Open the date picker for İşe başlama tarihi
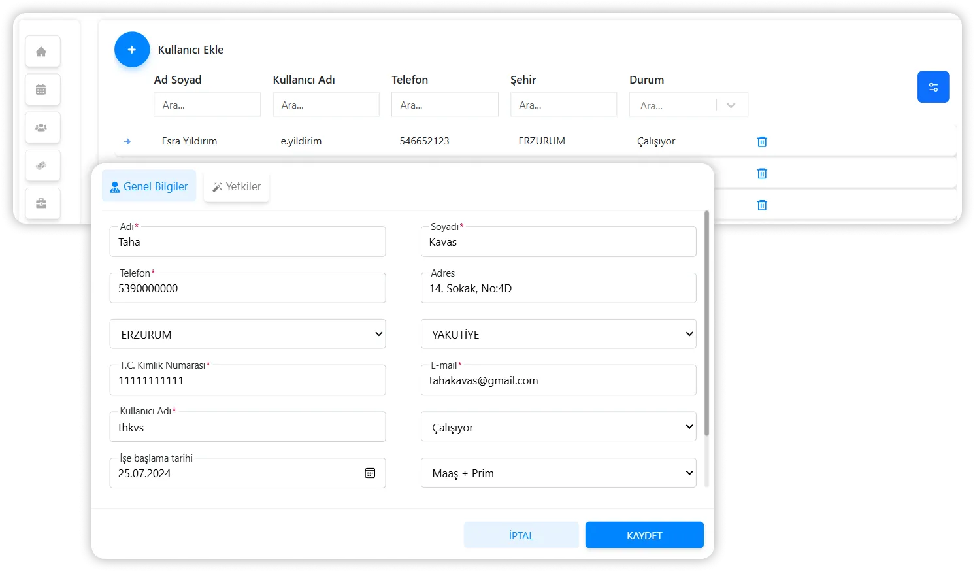This screenshot has height=572, width=975. (370, 473)
